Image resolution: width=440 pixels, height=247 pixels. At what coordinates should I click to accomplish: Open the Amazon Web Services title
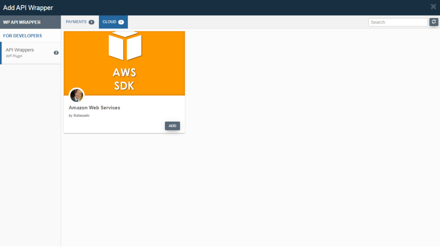tap(94, 108)
